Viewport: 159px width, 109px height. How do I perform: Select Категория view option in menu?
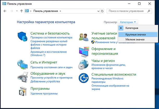pos(138,28)
